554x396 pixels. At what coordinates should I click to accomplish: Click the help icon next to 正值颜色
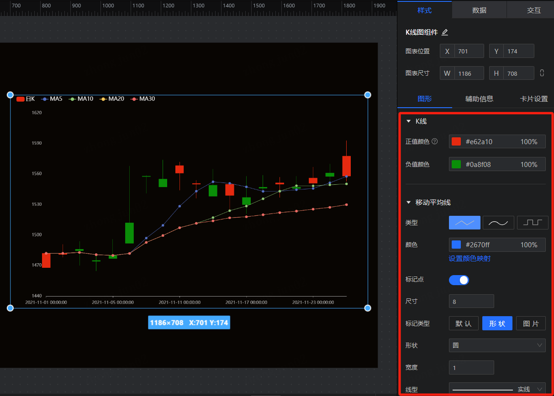coord(435,141)
